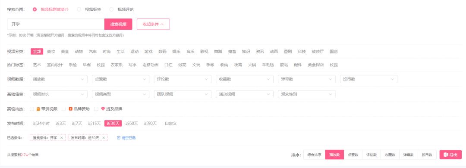Select the 美食 video category
466x168 pixels.
pos(65,51)
